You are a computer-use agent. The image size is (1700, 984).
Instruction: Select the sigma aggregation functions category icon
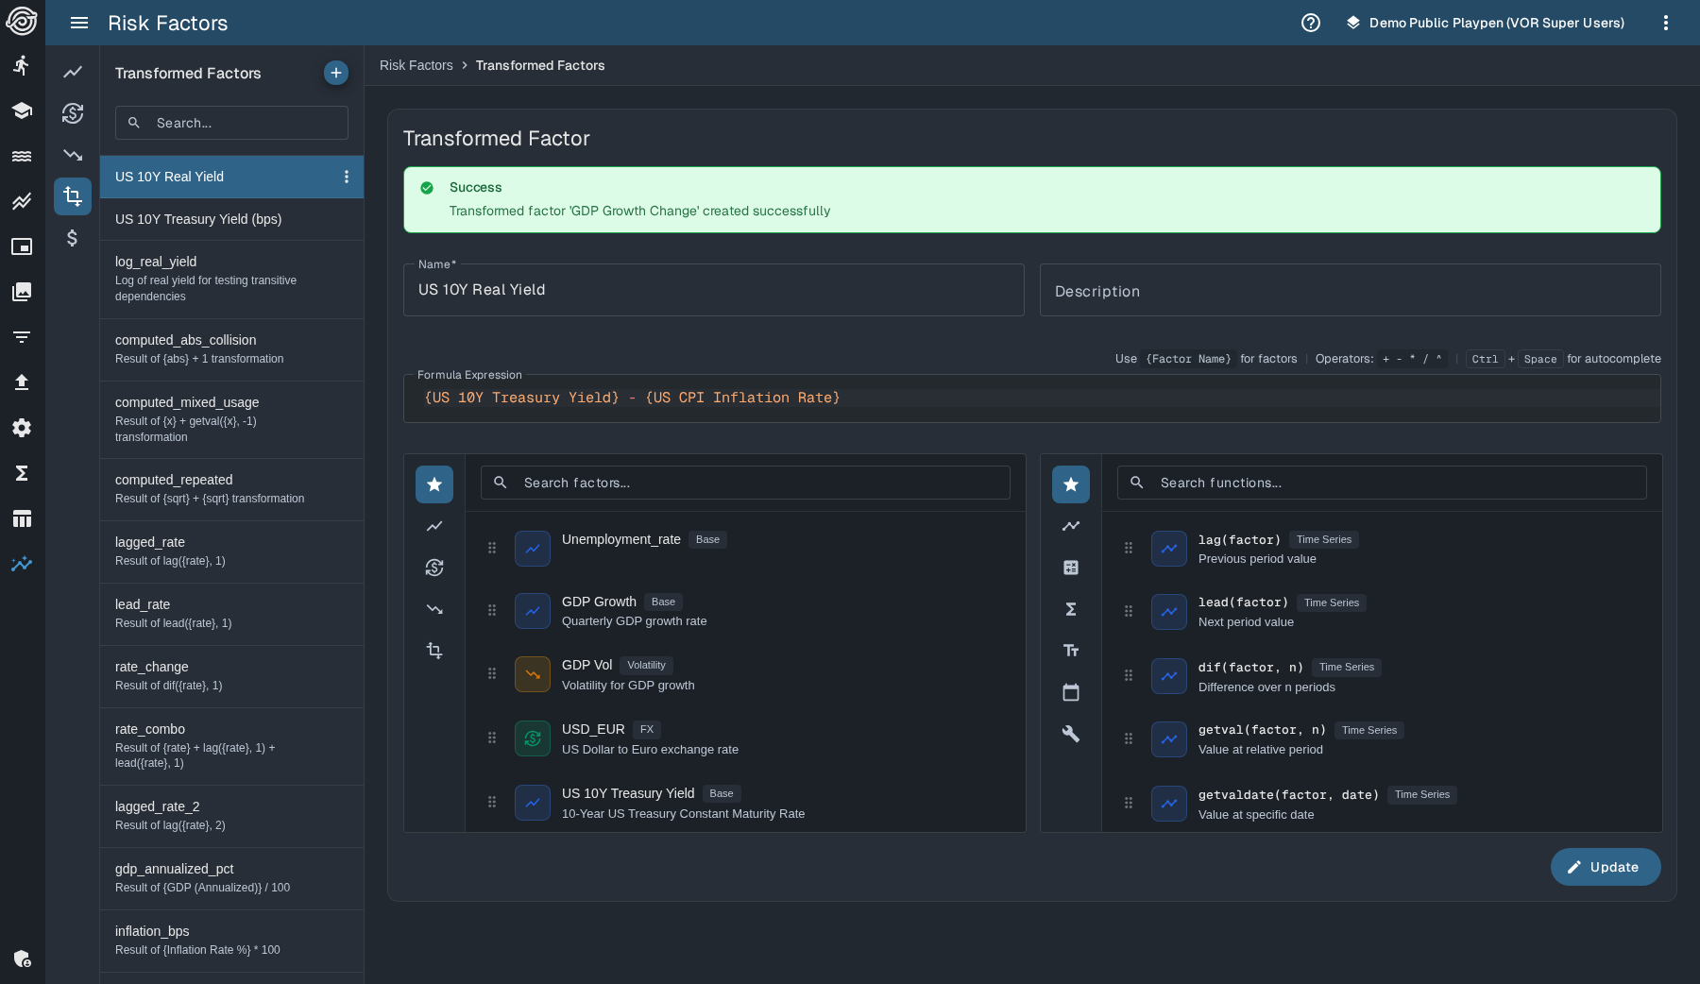click(1070, 609)
